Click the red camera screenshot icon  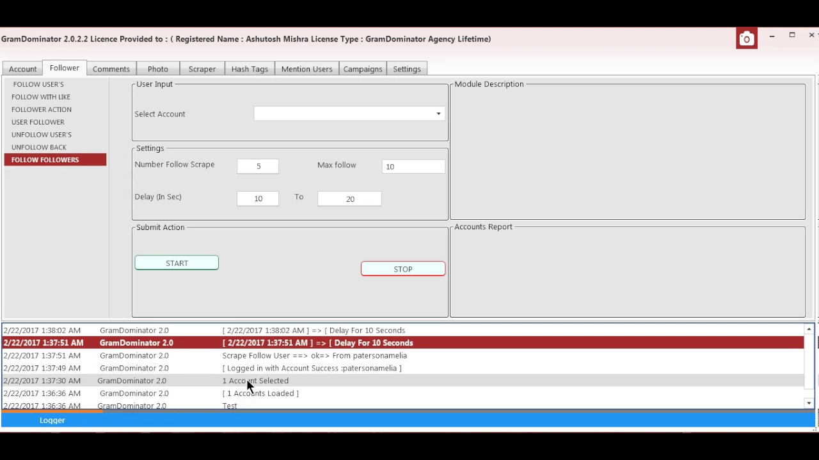747,39
